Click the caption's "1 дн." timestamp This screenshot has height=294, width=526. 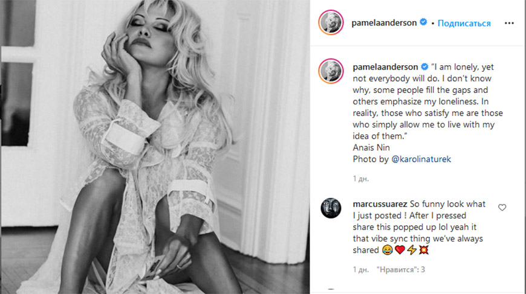coord(360,179)
